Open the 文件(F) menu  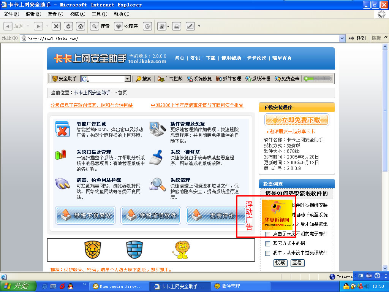tap(11, 14)
